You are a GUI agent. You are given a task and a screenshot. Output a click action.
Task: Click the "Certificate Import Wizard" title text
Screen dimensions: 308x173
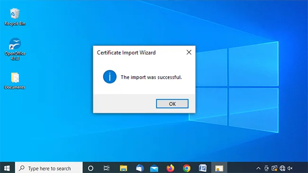126,53
